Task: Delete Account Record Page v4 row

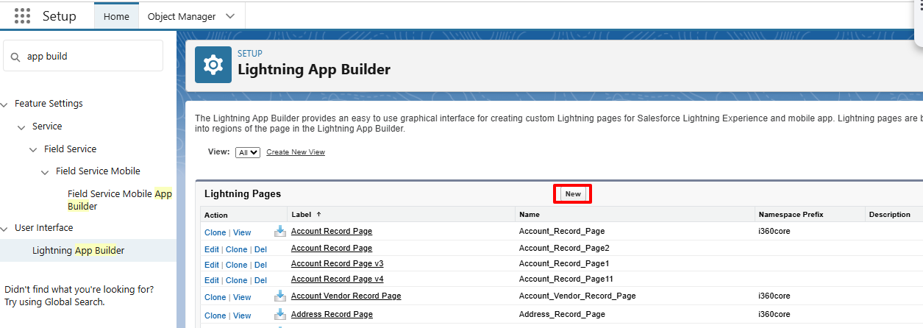Action: pyautogui.click(x=260, y=280)
